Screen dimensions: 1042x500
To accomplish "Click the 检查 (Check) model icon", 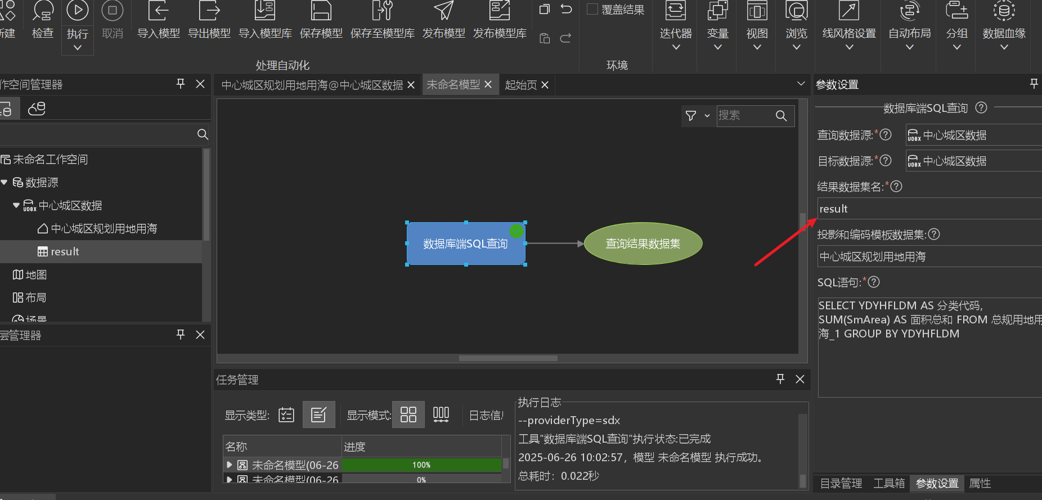I will click(x=43, y=11).
